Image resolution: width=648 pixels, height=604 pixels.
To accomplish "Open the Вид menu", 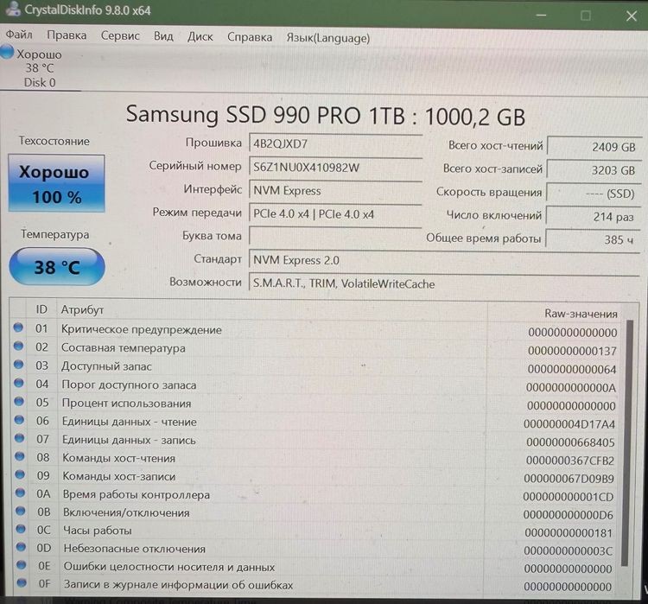I will 163,36.
